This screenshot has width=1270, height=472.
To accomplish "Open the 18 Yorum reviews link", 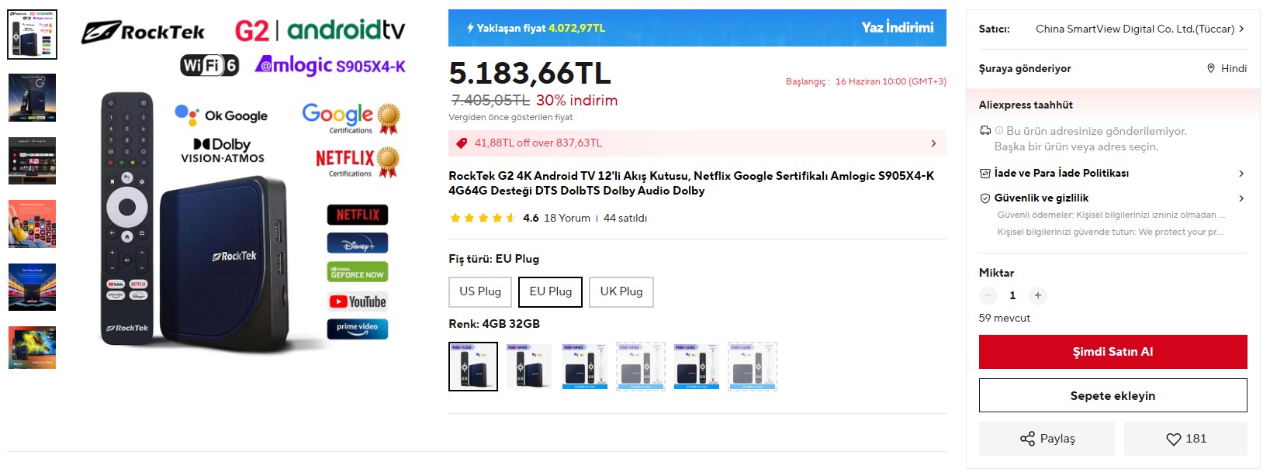I will (567, 219).
